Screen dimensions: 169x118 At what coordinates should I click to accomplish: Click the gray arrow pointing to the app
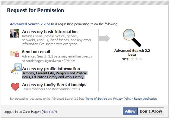pyautogui.click(x=104, y=38)
